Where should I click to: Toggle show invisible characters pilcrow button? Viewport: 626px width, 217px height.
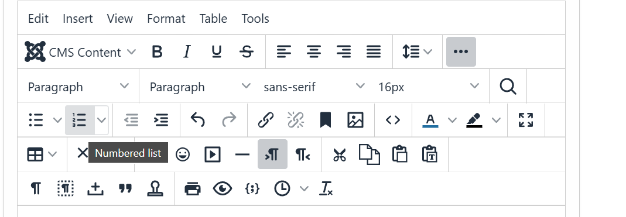[x=36, y=188]
